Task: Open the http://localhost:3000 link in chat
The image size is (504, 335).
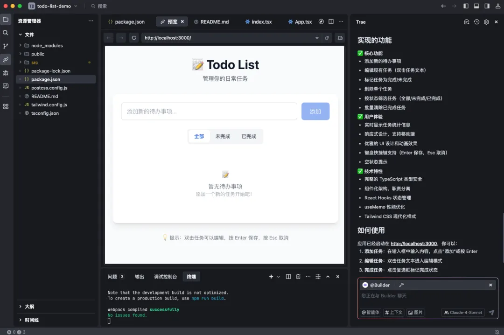Action: (x=413, y=244)
